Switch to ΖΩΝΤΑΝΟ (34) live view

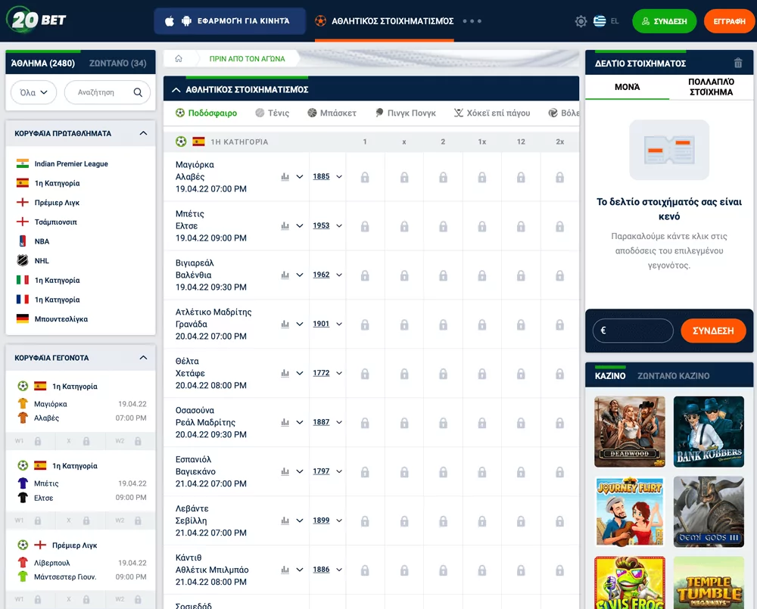(117, 64)
